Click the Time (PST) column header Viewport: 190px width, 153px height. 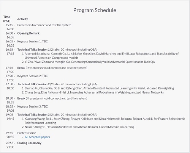coord(7,19)
